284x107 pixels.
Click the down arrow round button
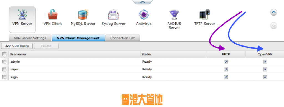click(x=274, y=26)
